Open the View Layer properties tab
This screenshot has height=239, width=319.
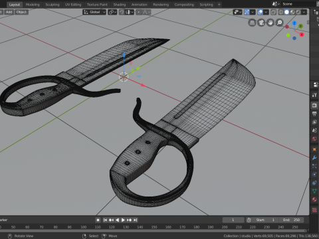[314, 122]
